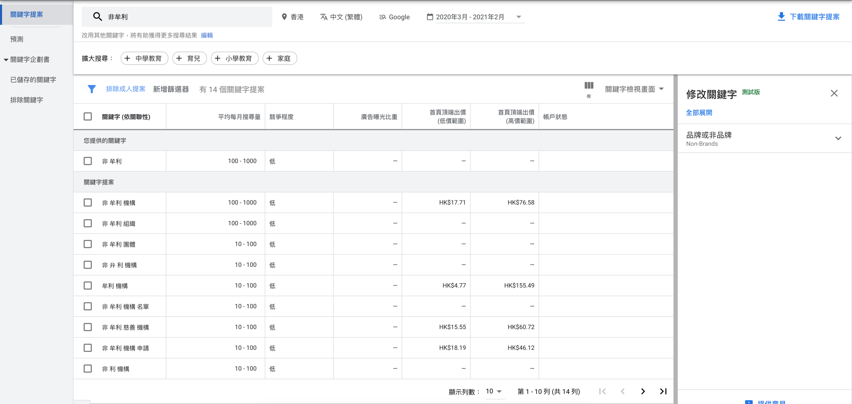
Task: Click the HK$155.49 bid value
Action: [519, 286]
